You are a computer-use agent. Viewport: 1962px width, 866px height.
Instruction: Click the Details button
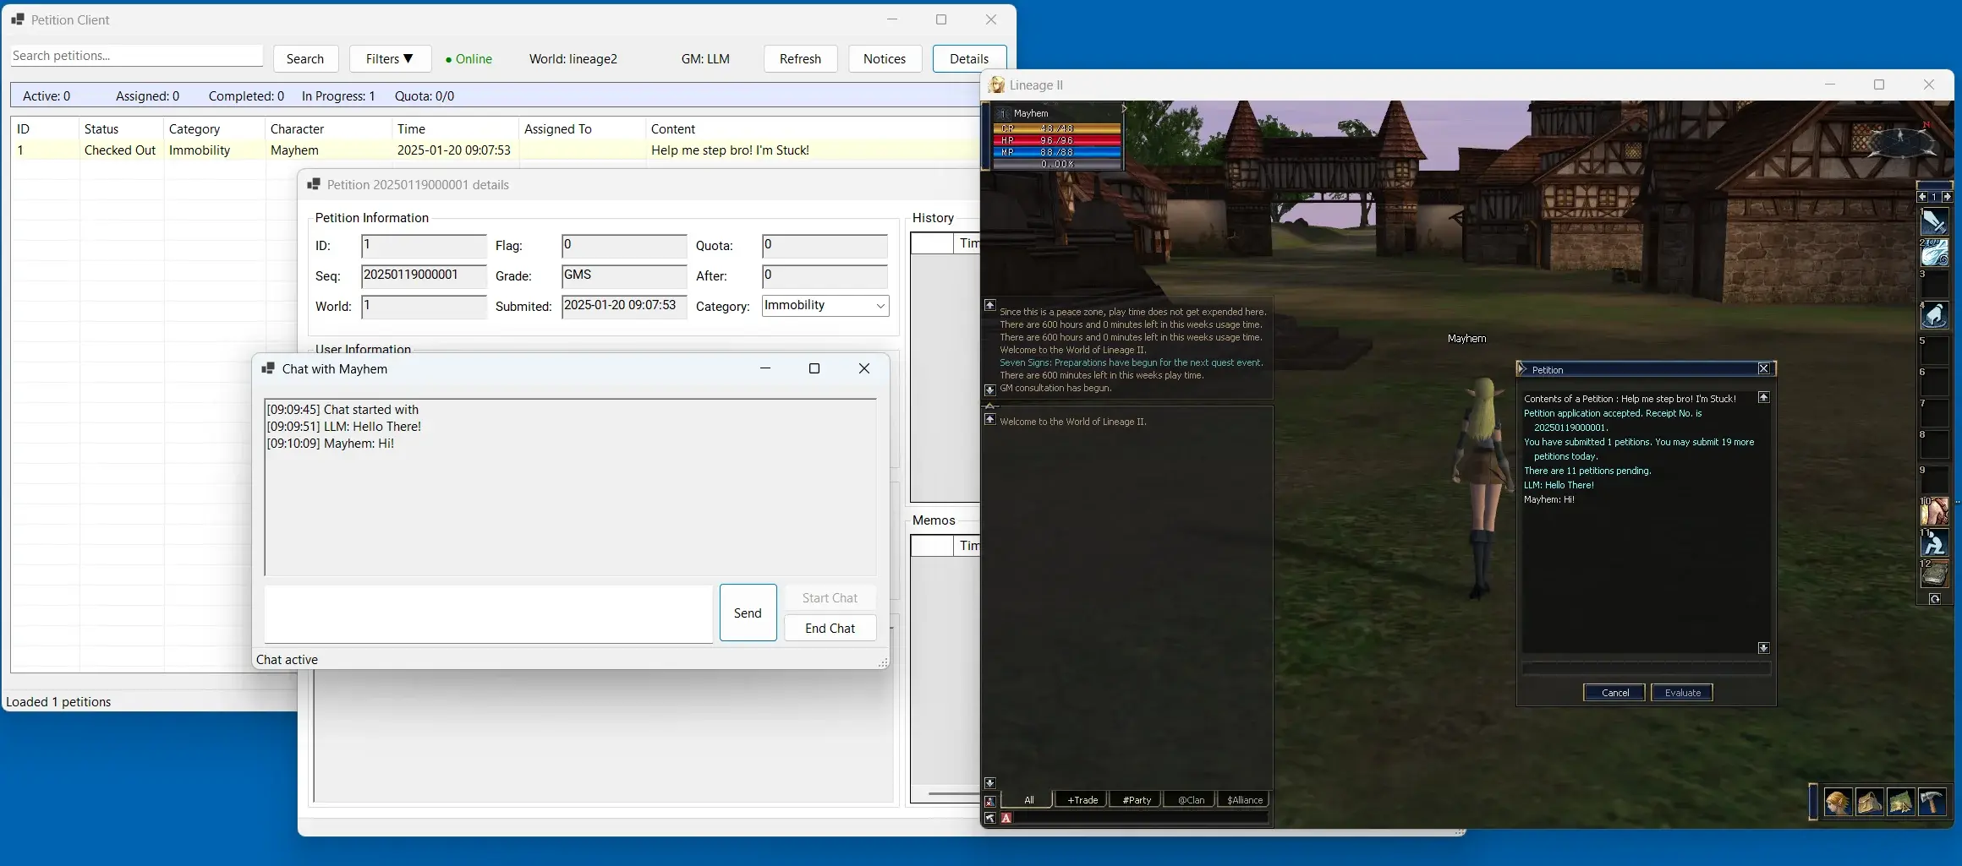point(969,59)
